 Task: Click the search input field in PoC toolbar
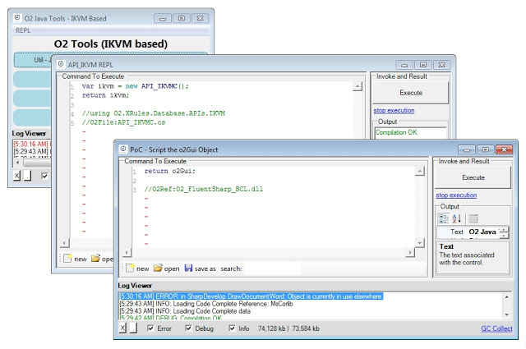click(271, 269)
